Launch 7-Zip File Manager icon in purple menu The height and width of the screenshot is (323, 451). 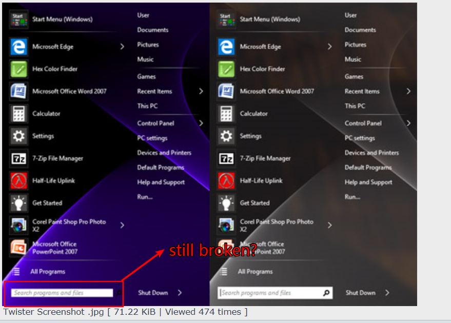18,158
